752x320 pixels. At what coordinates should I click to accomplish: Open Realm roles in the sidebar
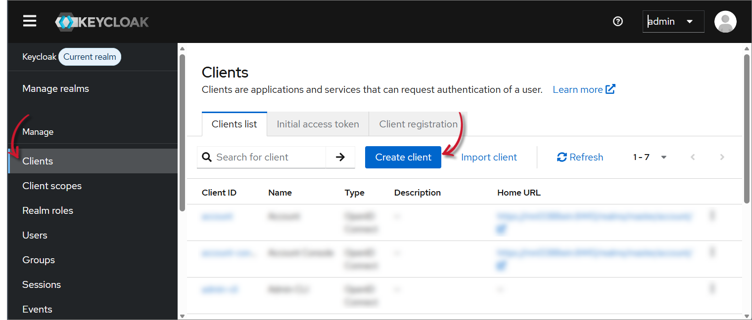93,210
